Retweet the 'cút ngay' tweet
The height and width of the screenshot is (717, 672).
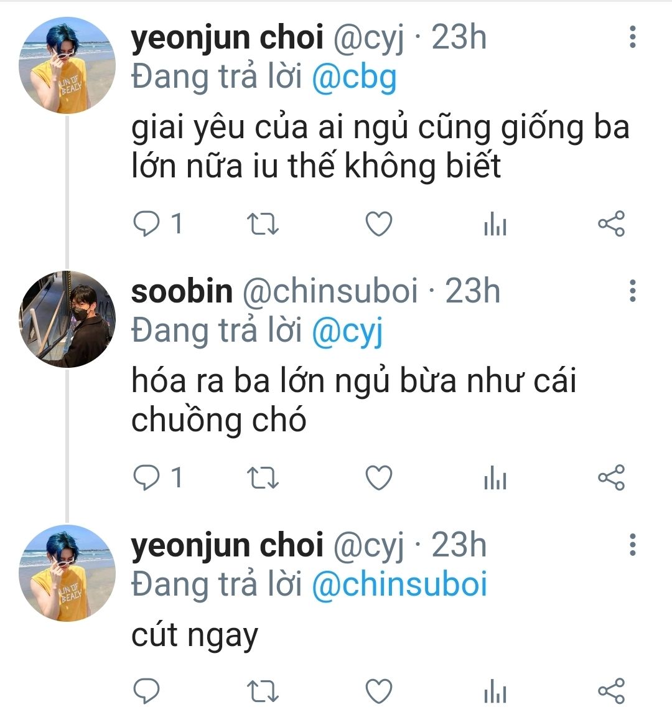point(263,691)
